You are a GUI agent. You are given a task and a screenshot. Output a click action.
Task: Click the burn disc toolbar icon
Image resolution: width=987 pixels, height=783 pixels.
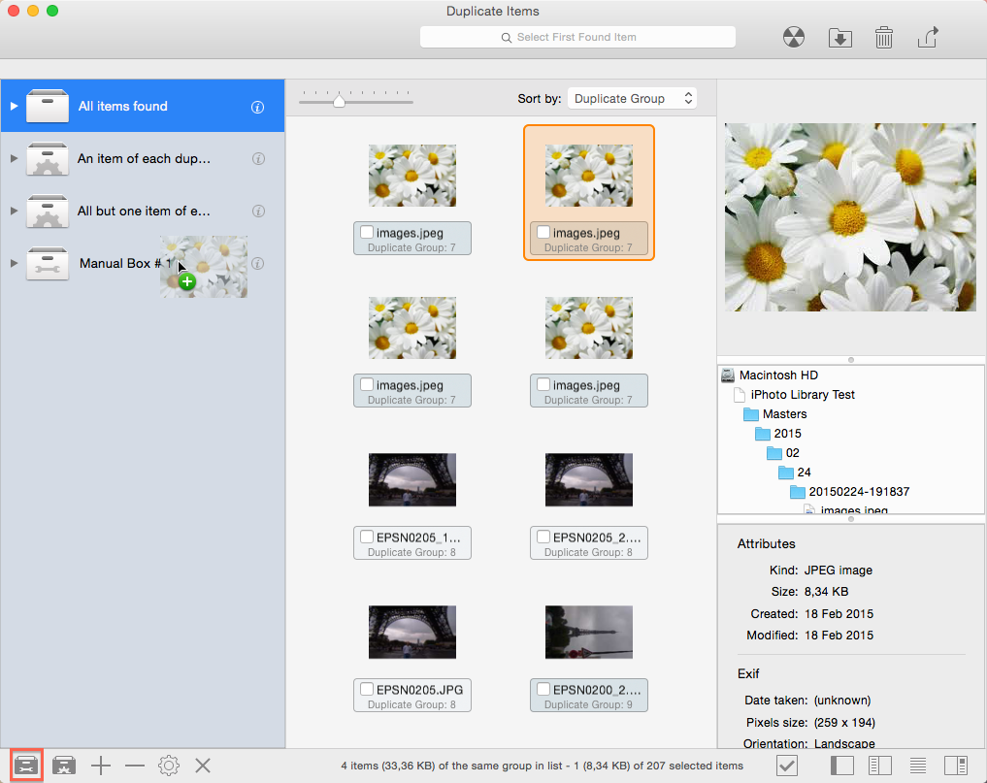pos(794,38)
